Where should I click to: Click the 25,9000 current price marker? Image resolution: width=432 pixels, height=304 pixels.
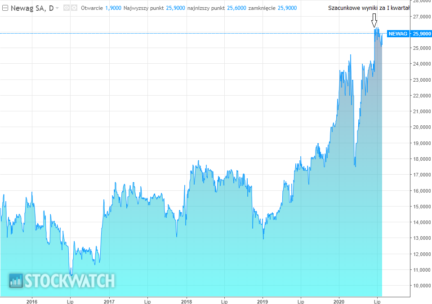421,34
